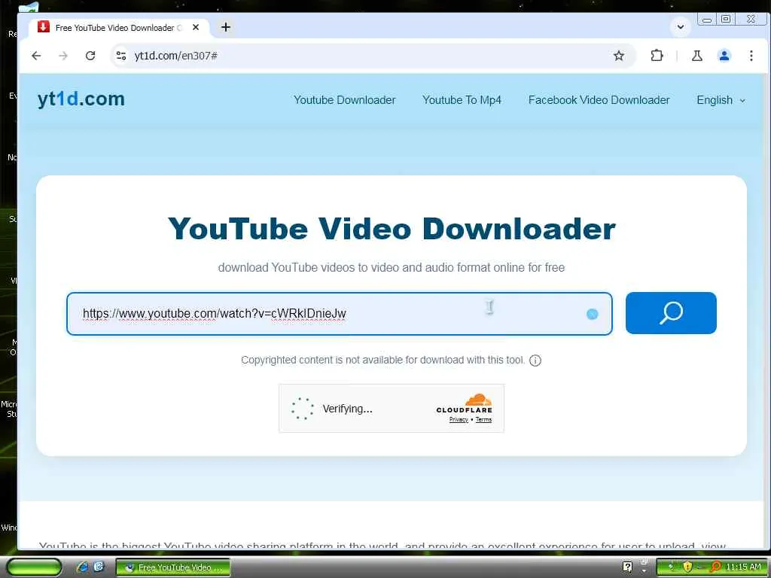
Task: Click the address bar URL yt1d.com/en307#
Action: [x=175, y=56]
